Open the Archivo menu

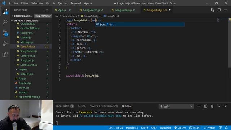(13, 3)
